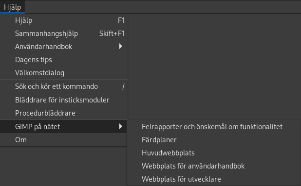Expand the Användarhandbok submenu arrow
The image size is (301, 186).
coord(121,46)
